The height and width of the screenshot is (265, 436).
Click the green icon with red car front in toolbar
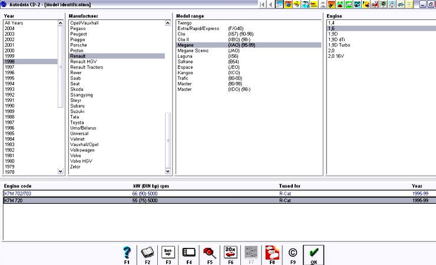340,5
